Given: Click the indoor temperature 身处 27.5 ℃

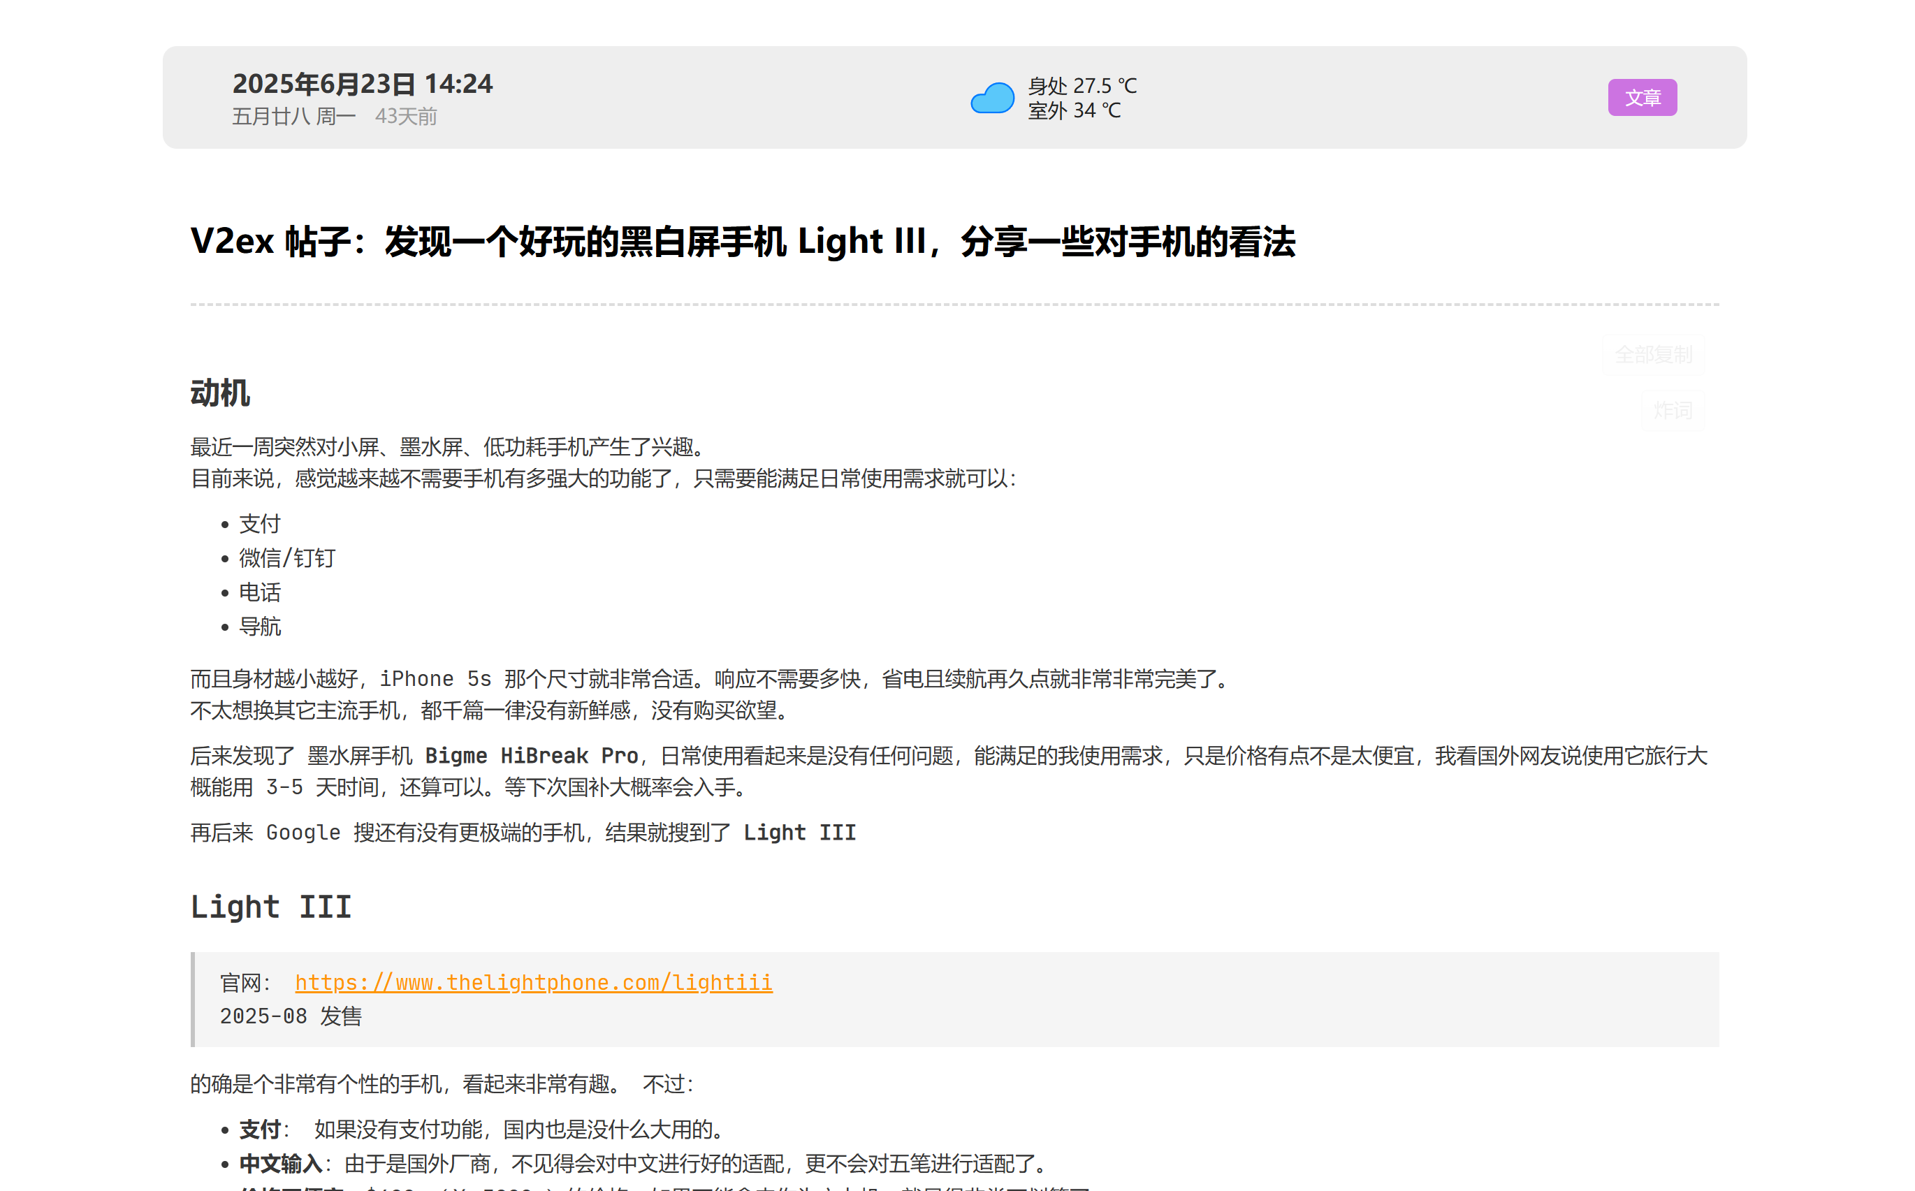Looking at the screenshot, I should (x=1082, y=85).
